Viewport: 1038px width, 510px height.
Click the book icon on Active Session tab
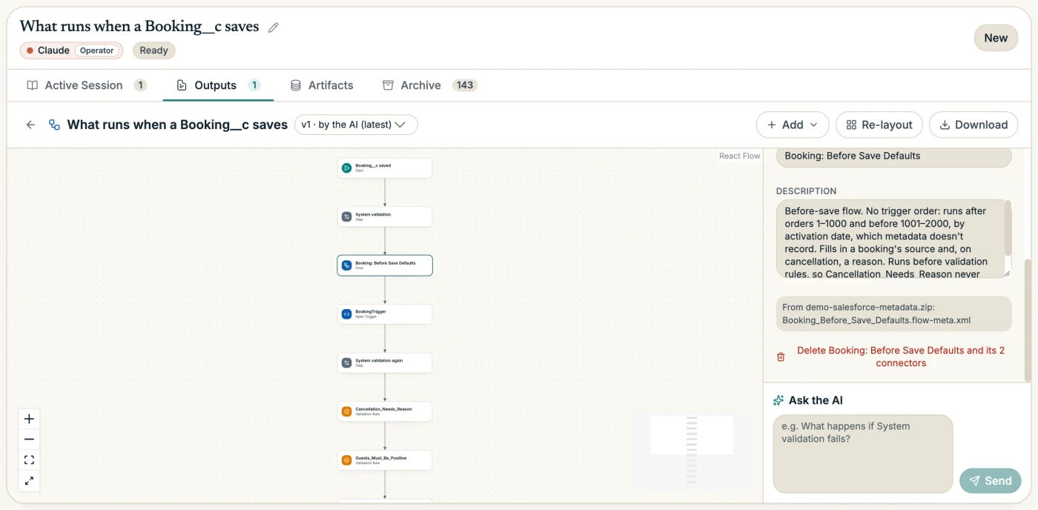(x=33, y=85)
